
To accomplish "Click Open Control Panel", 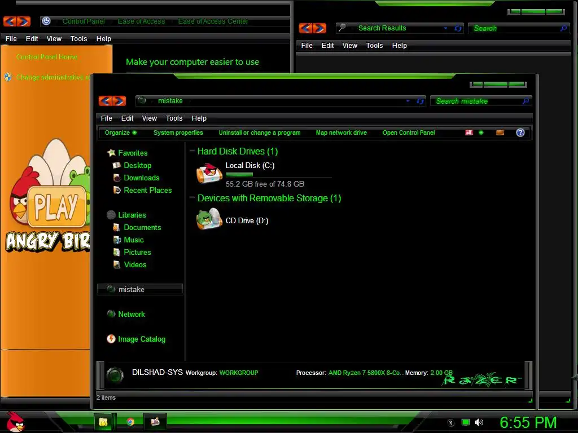I will (x=409, y=132).
